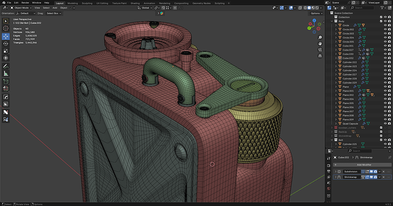Select the Measure tool

[6, 73]
